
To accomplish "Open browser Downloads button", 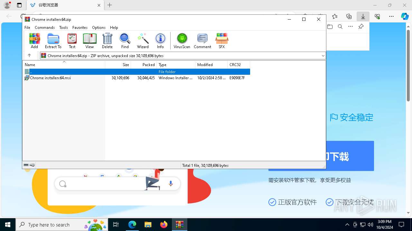I will click(x=363, y=16).
